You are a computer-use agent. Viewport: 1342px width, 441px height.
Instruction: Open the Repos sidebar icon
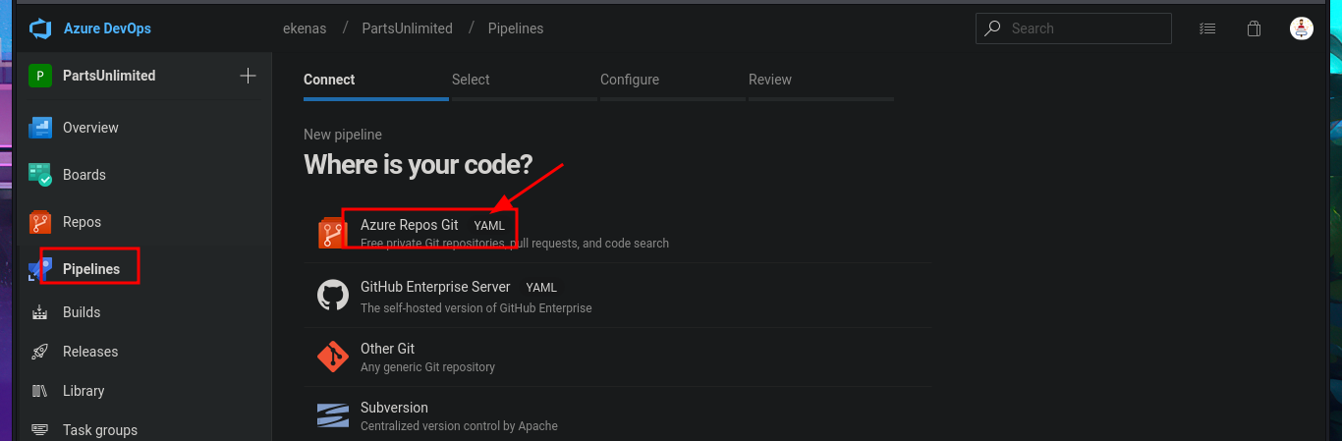[x=40, y=222]
